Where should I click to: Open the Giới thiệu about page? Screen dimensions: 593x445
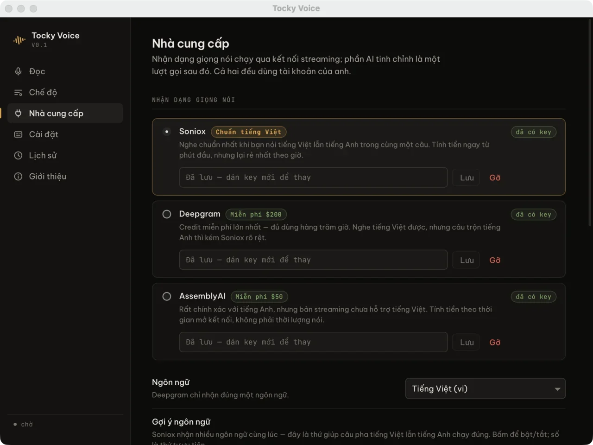pos(65,176)
